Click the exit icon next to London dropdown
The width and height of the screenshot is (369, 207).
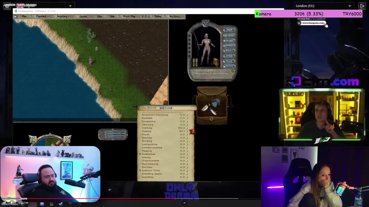362,6
